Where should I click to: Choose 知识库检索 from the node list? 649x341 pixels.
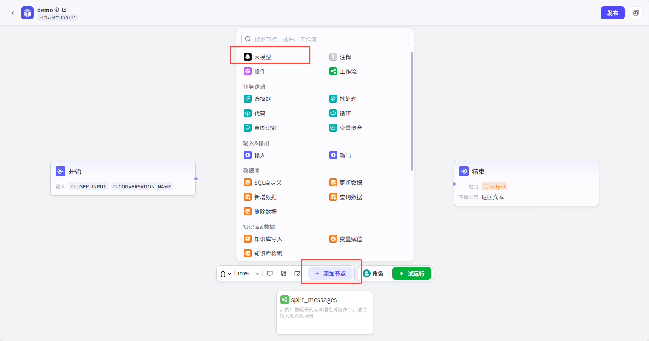[x=268, y=254]
